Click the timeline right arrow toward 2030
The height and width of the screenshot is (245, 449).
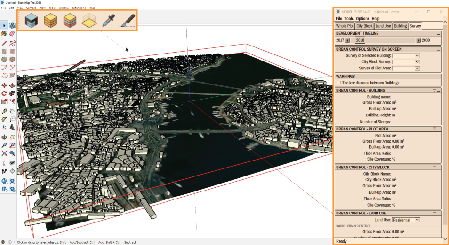[418, 40]
